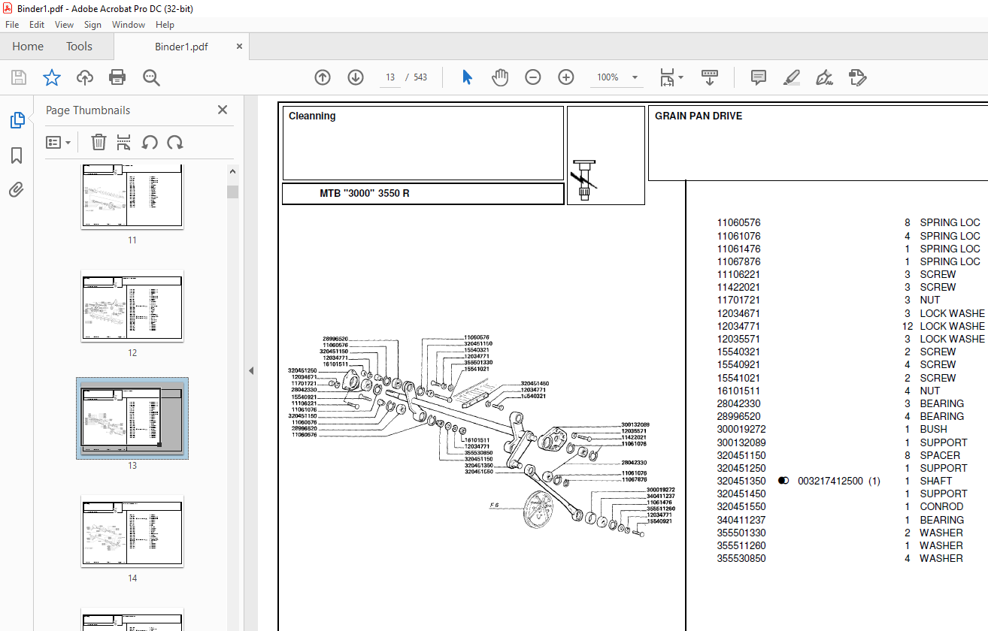Expand fit page options dropdown arrow
Viewport: 988px width, 631px height.
point(680,77)
